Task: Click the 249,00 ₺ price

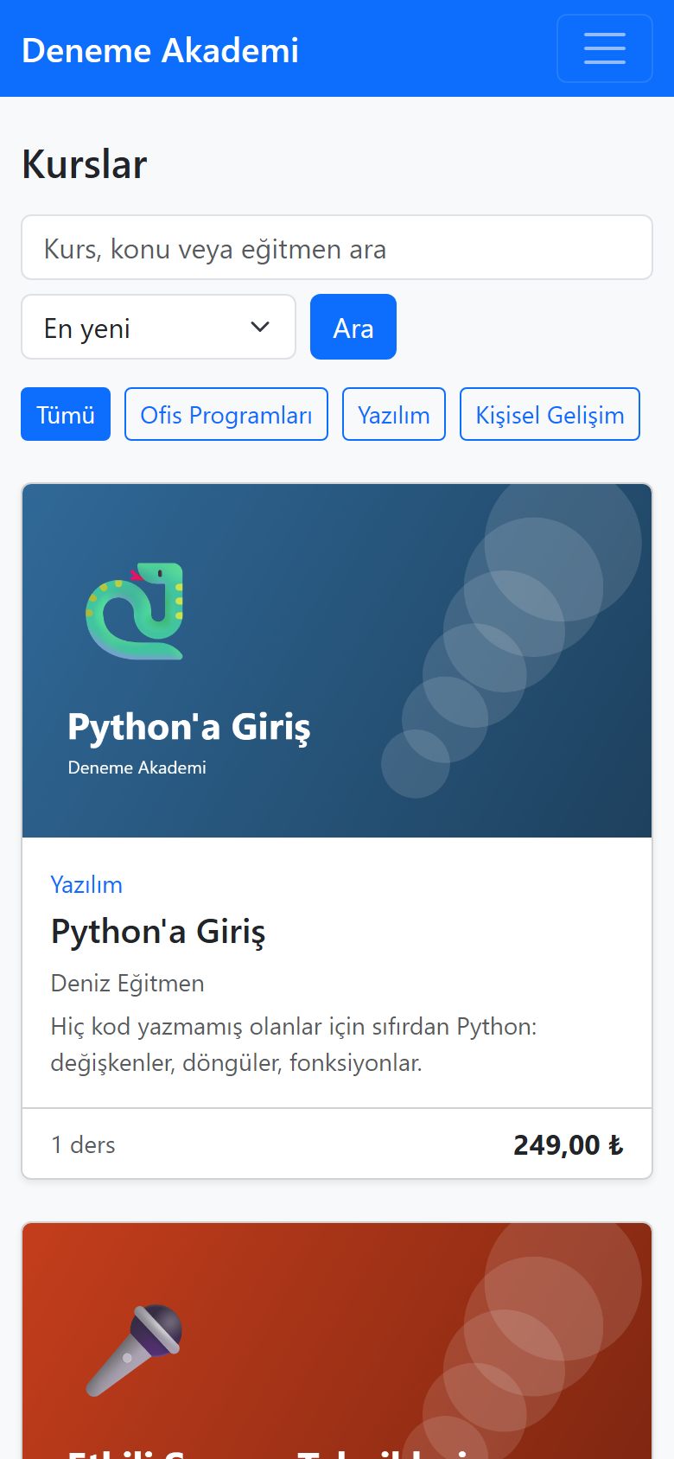Action: (568, 1144)
